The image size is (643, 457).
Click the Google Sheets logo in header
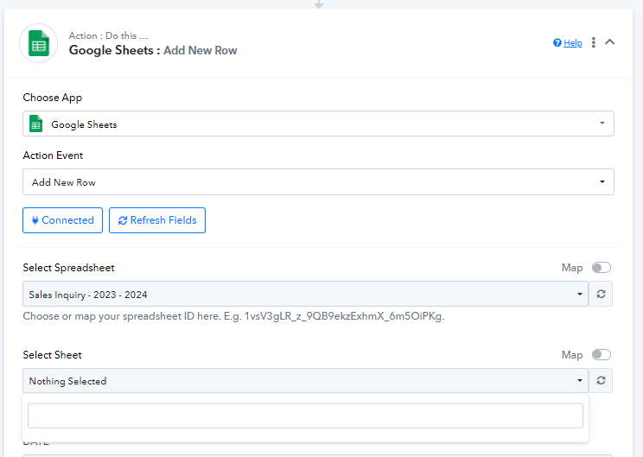39,43
